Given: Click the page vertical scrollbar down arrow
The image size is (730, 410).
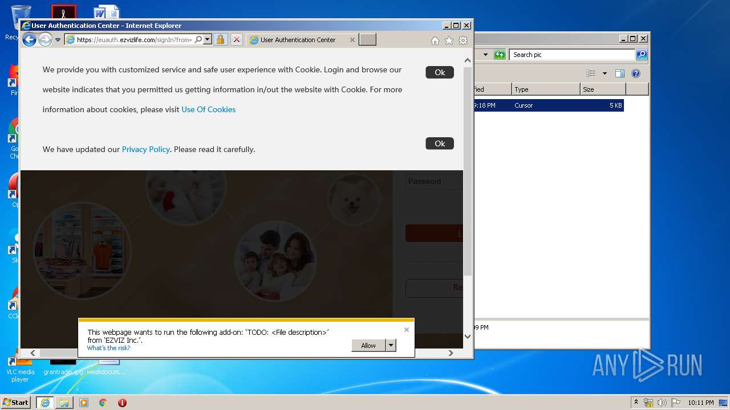Looking at the screenshot, I should 468,337.
